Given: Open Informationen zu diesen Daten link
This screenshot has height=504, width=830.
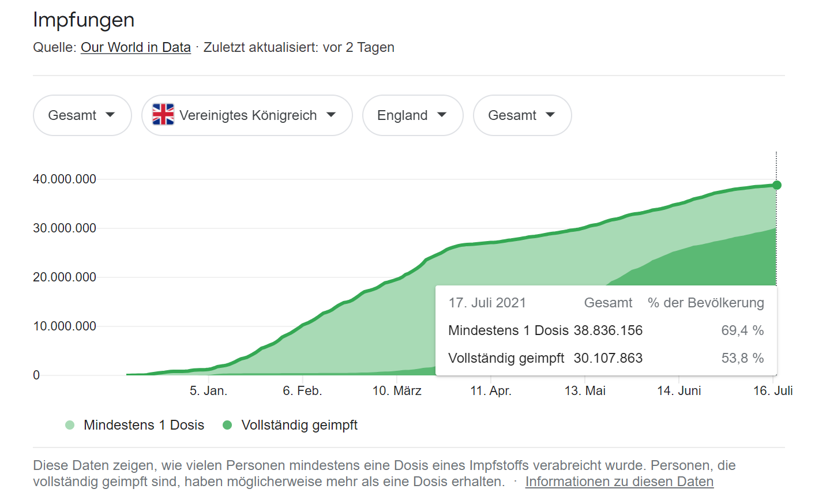Looking at the screenshot, I should coord(619,482).
